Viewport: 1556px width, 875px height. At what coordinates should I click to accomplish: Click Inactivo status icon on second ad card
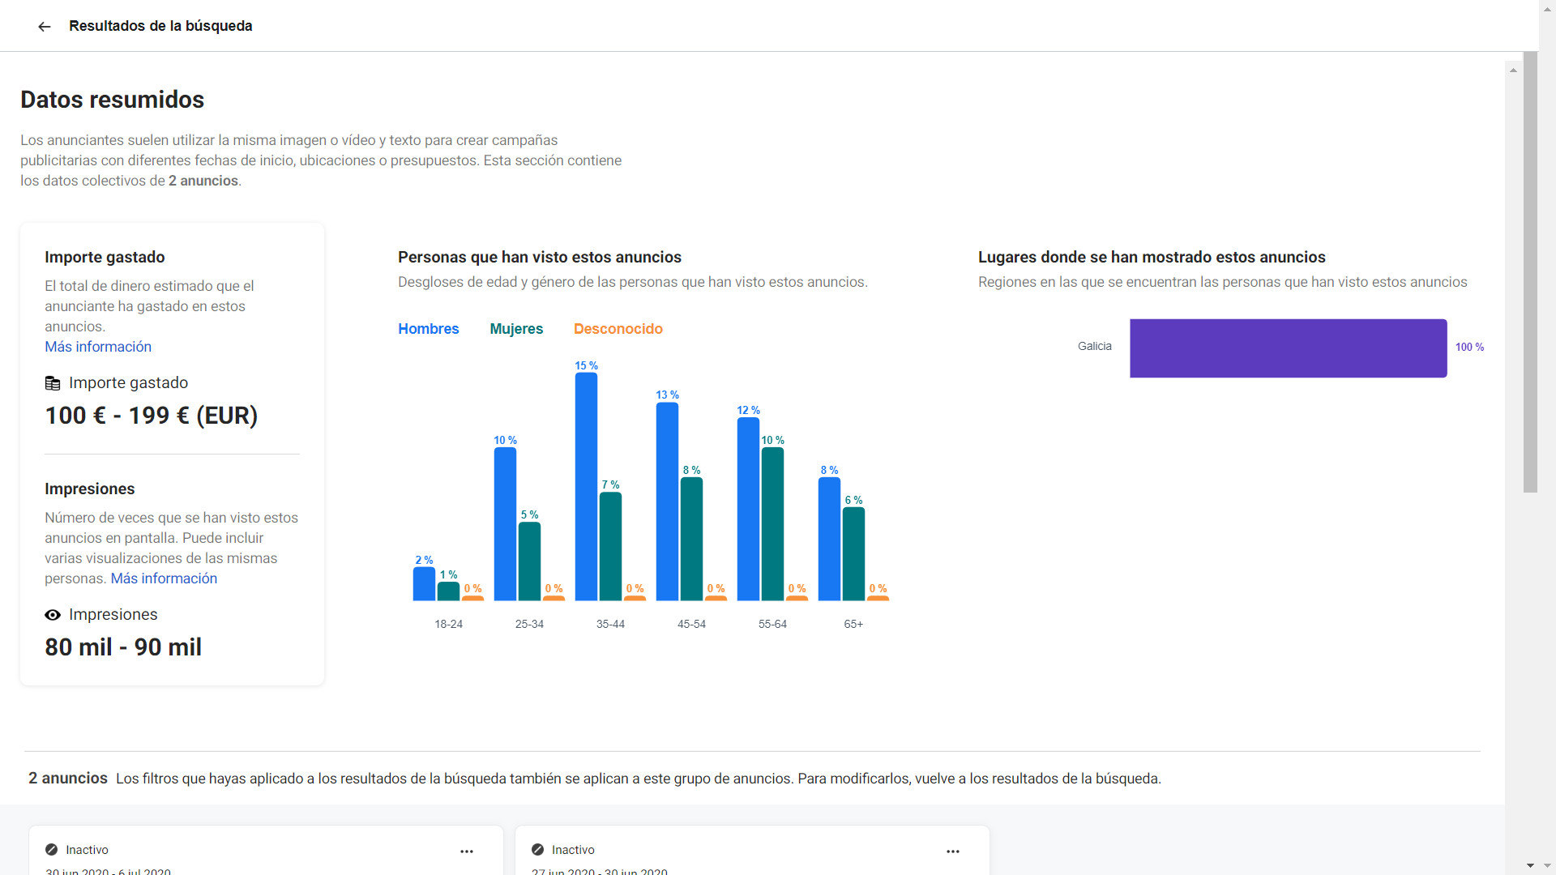537,849
